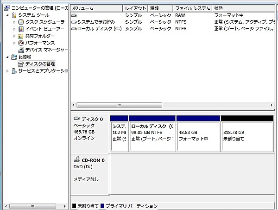The width and height of the screenshot is (278, 210).
Task: Click the Performance (パフォーマンス) icon
Action: [21, 43]
